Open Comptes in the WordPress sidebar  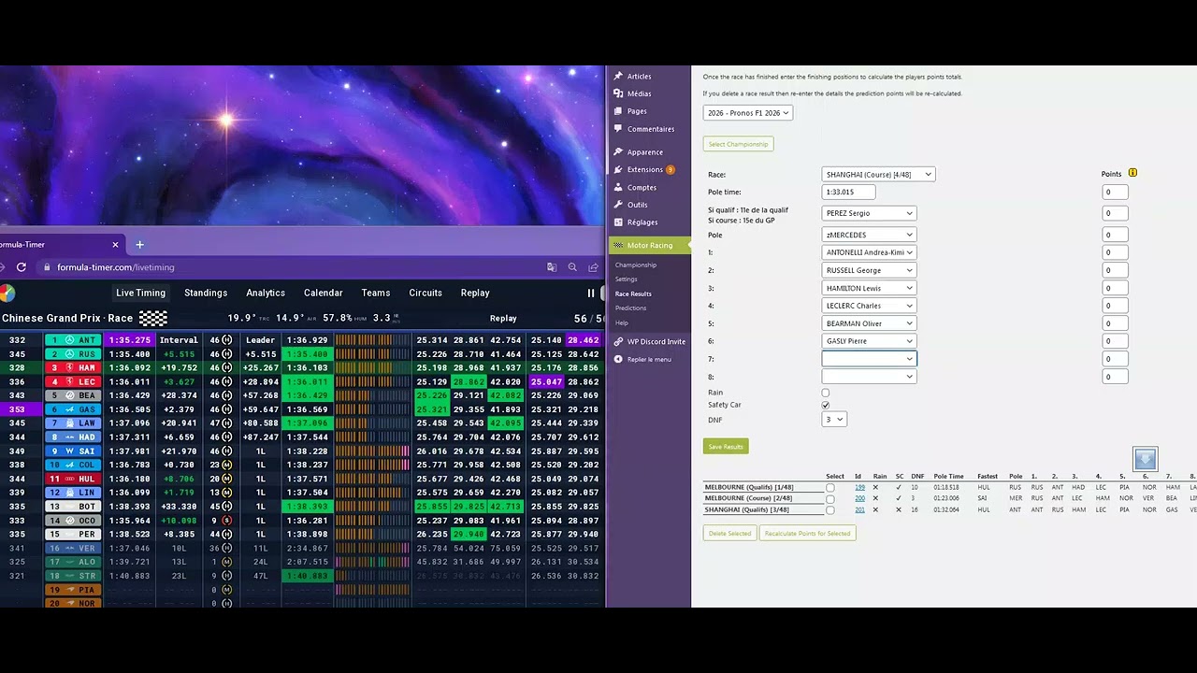click(x=642, y=188)
